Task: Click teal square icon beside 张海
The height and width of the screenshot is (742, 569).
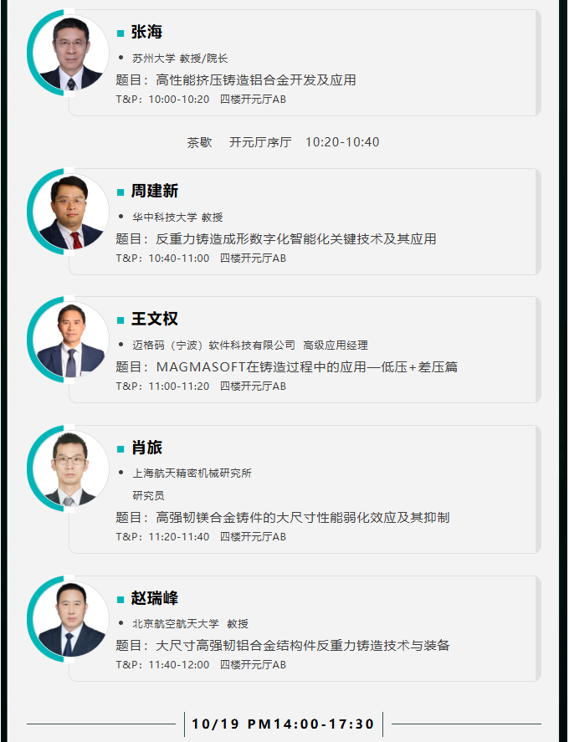Action: [120, 33]
